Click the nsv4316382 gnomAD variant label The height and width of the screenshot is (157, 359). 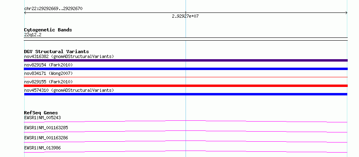click(x=69, y=56)
